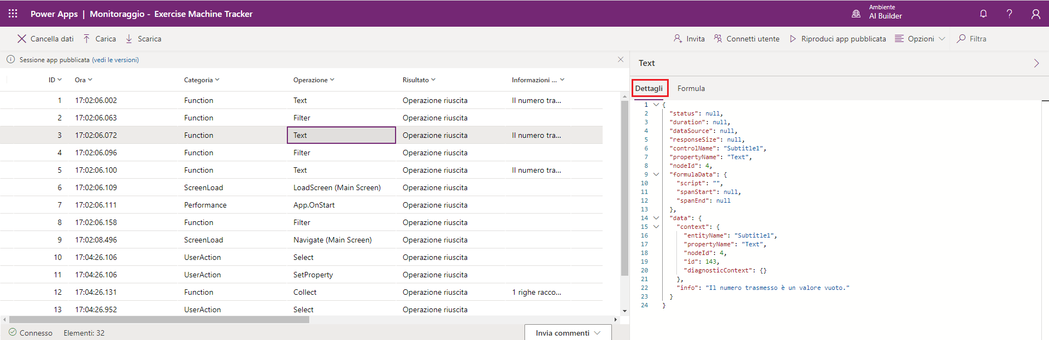This screenshot has height=340, width=1049.
Task: Open the Ora column header menu
Action: 84,80
